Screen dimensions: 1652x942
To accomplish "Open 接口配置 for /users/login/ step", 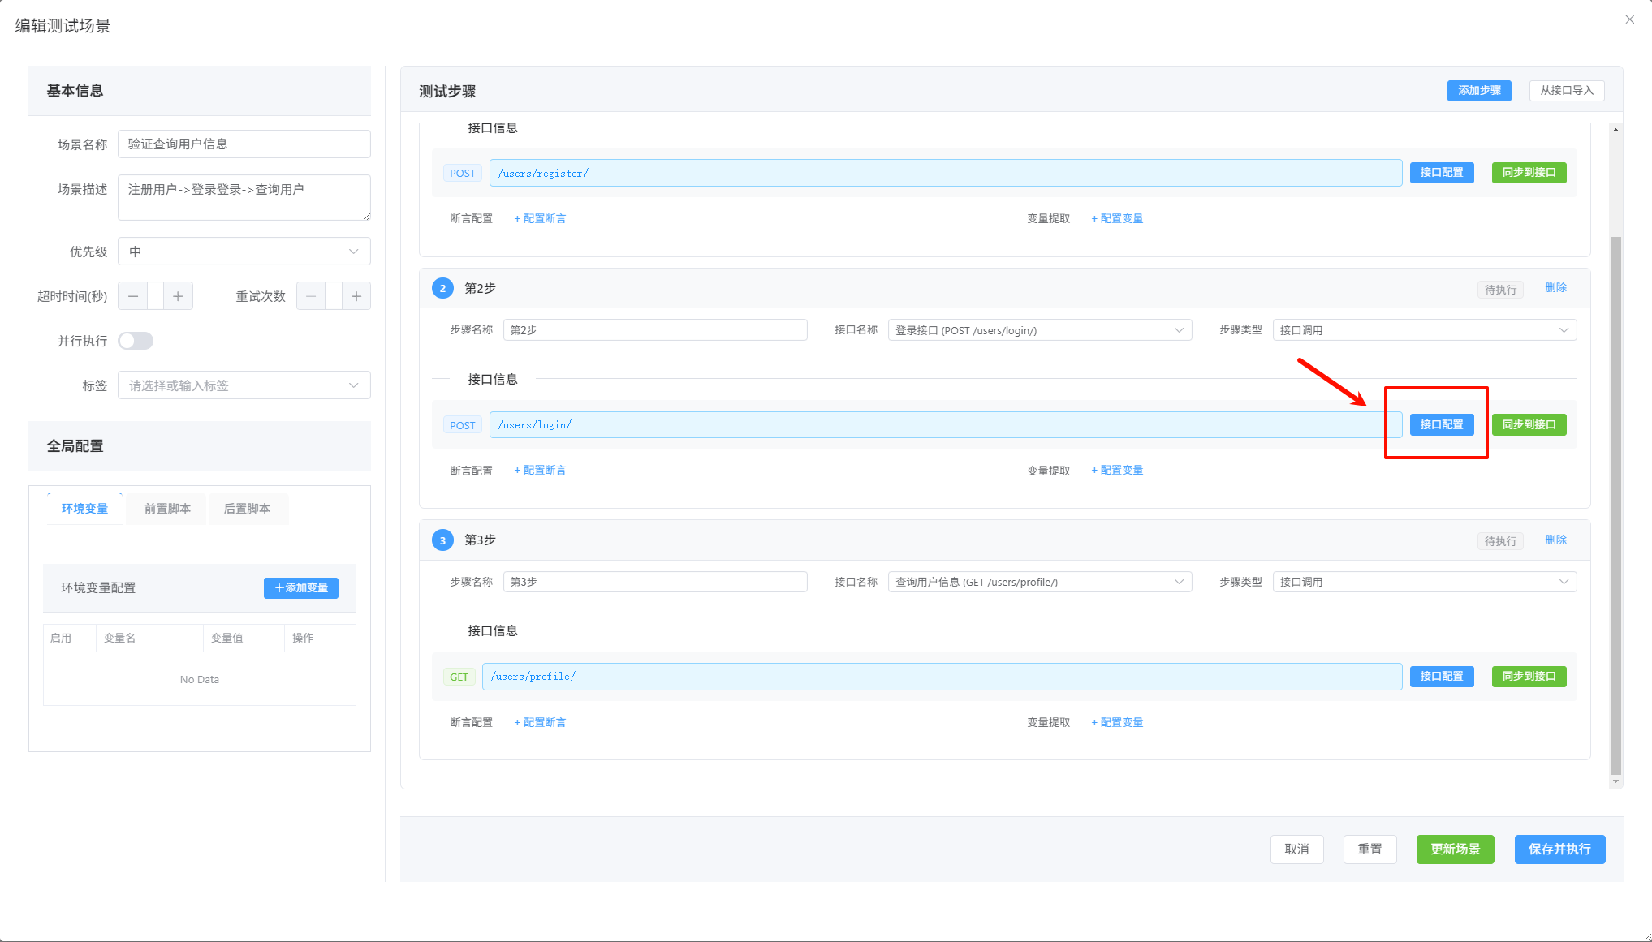I will click(x=1441, y=424).
